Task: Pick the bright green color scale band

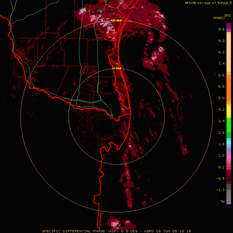Action: pyautogui.click(x=229, y=125)
